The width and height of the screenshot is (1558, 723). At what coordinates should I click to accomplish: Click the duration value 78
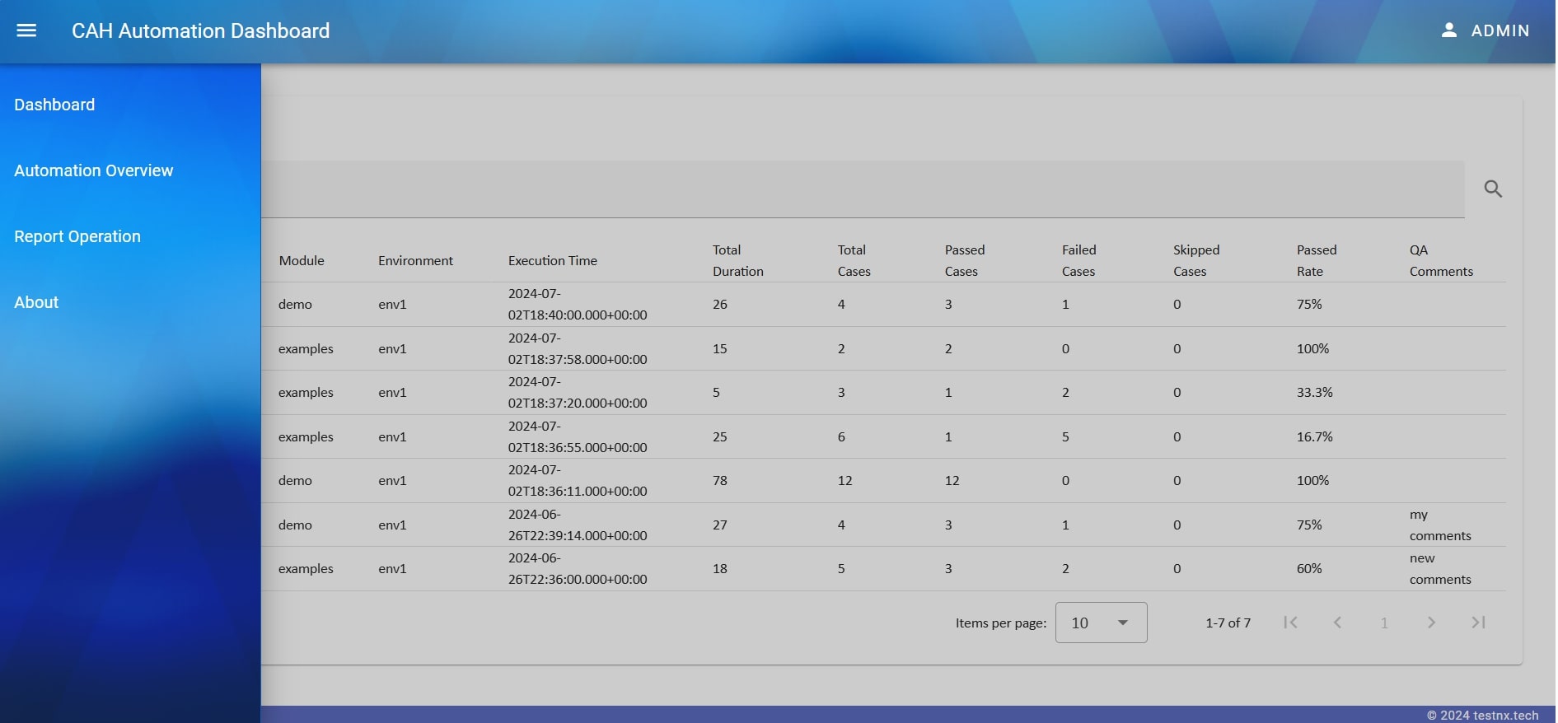[x=720, y=481]
